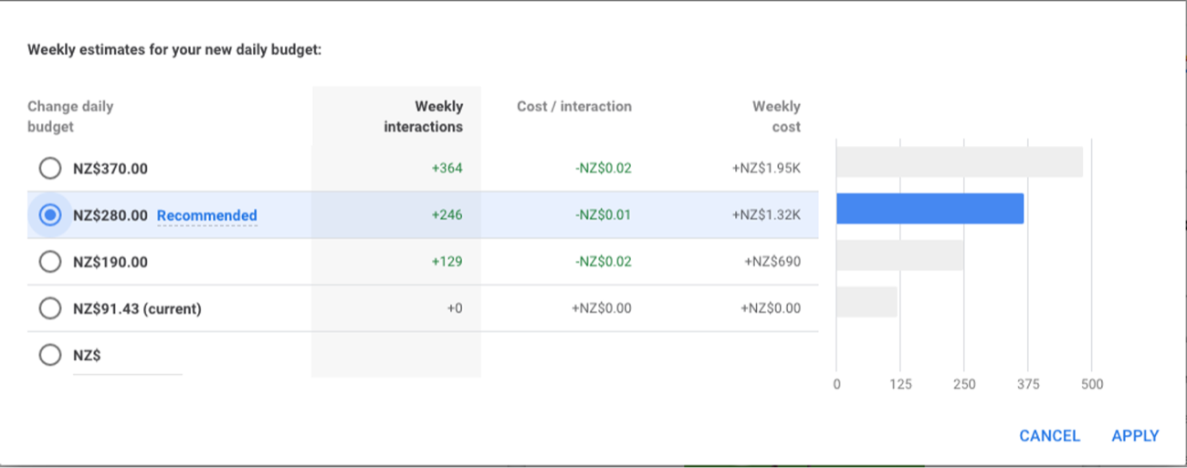Viewport: 1187px width, 468px height.
Task: Click the NZ$190.00 budget label
Action: click(x=110, y=262)
